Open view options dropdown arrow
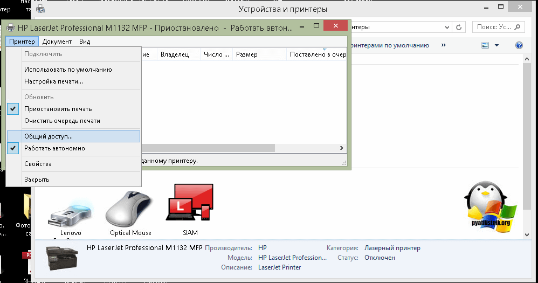Viewport: 538px width, 283px height. click(x=496, y=46)
